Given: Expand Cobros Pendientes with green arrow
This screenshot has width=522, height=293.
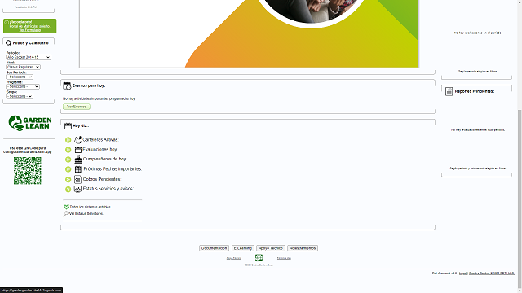Looking at the screenshot, I should (x=69, y=179).
